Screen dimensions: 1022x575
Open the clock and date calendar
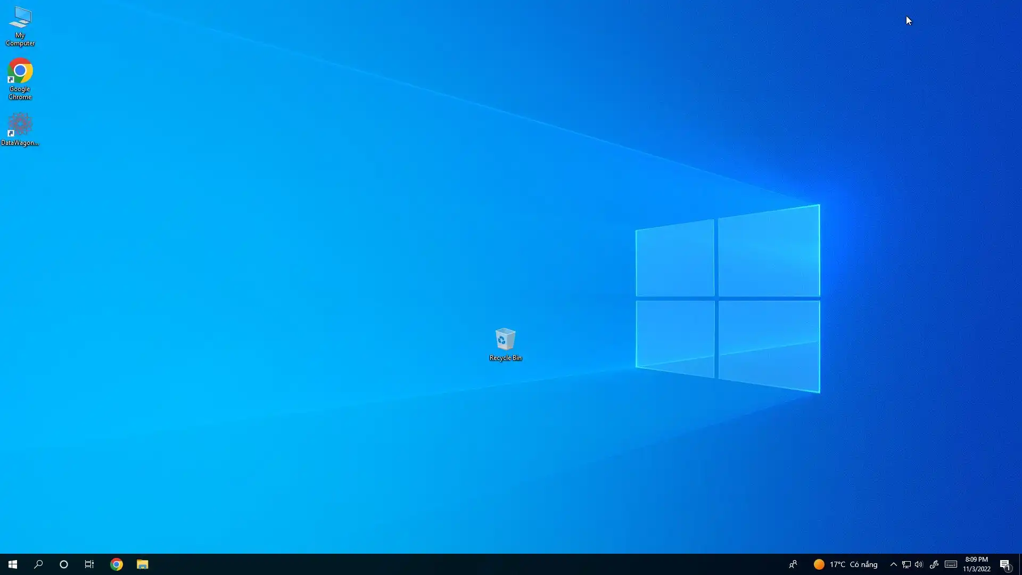[977, 564]
